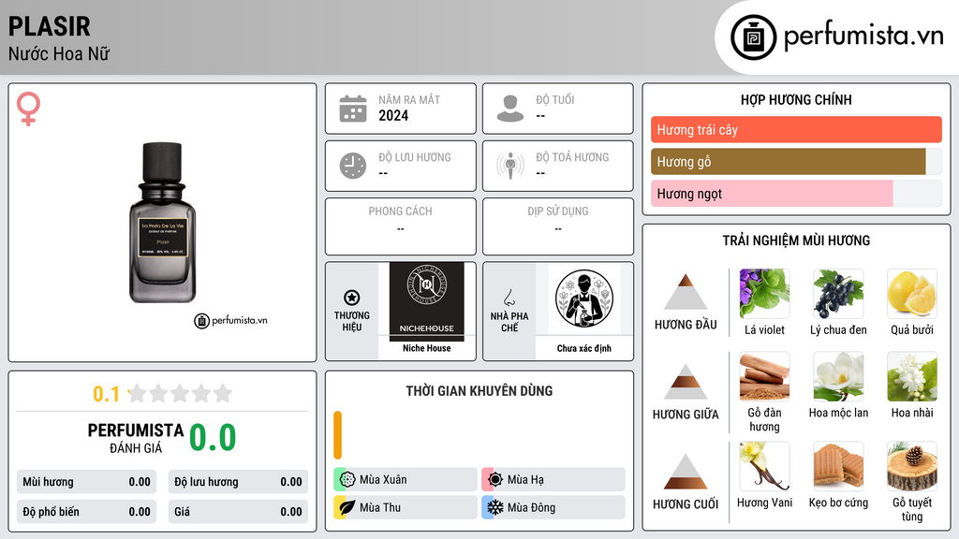Click the Dịp Sử Dụng box

pos(558,226)
